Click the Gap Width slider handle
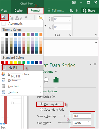 tap(61, 123)
